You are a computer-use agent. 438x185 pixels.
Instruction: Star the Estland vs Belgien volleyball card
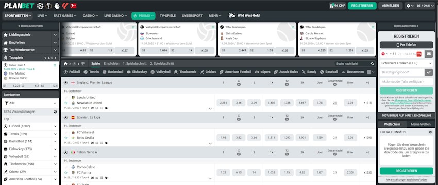point(133,27)
